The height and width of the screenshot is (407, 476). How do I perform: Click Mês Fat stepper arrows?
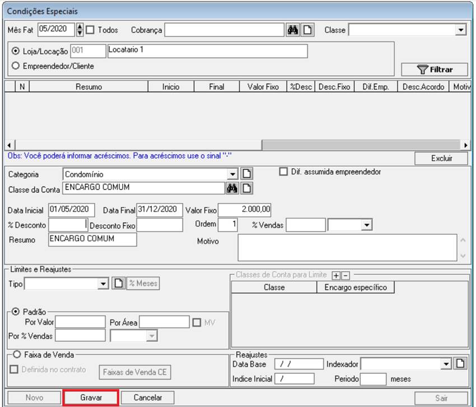[80, 30]
